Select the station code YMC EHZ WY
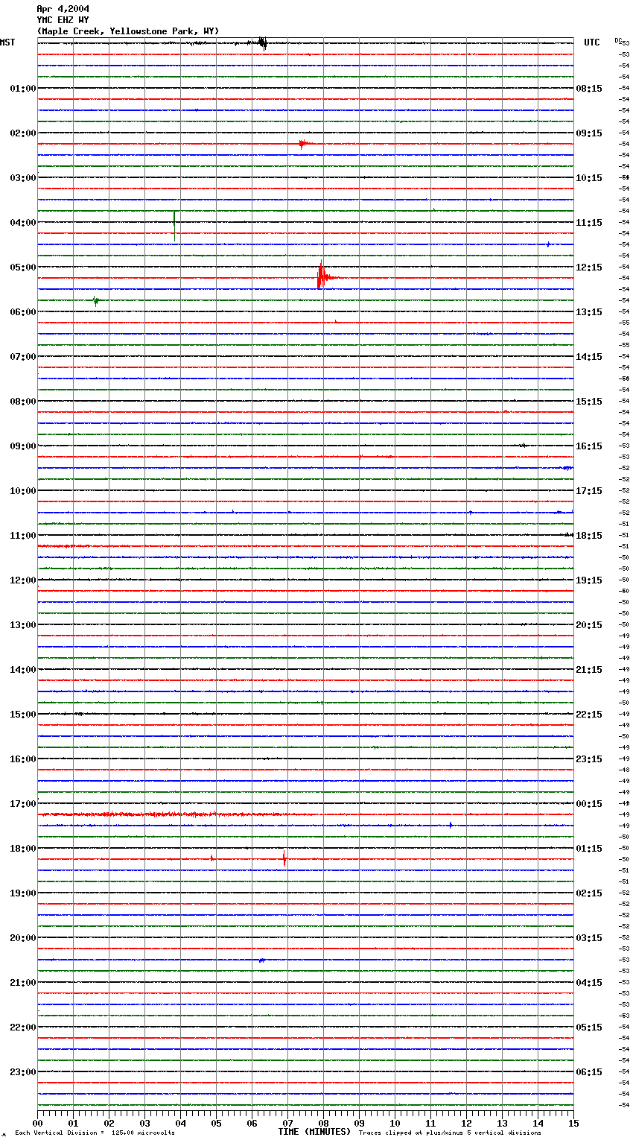 coord(63,20)
